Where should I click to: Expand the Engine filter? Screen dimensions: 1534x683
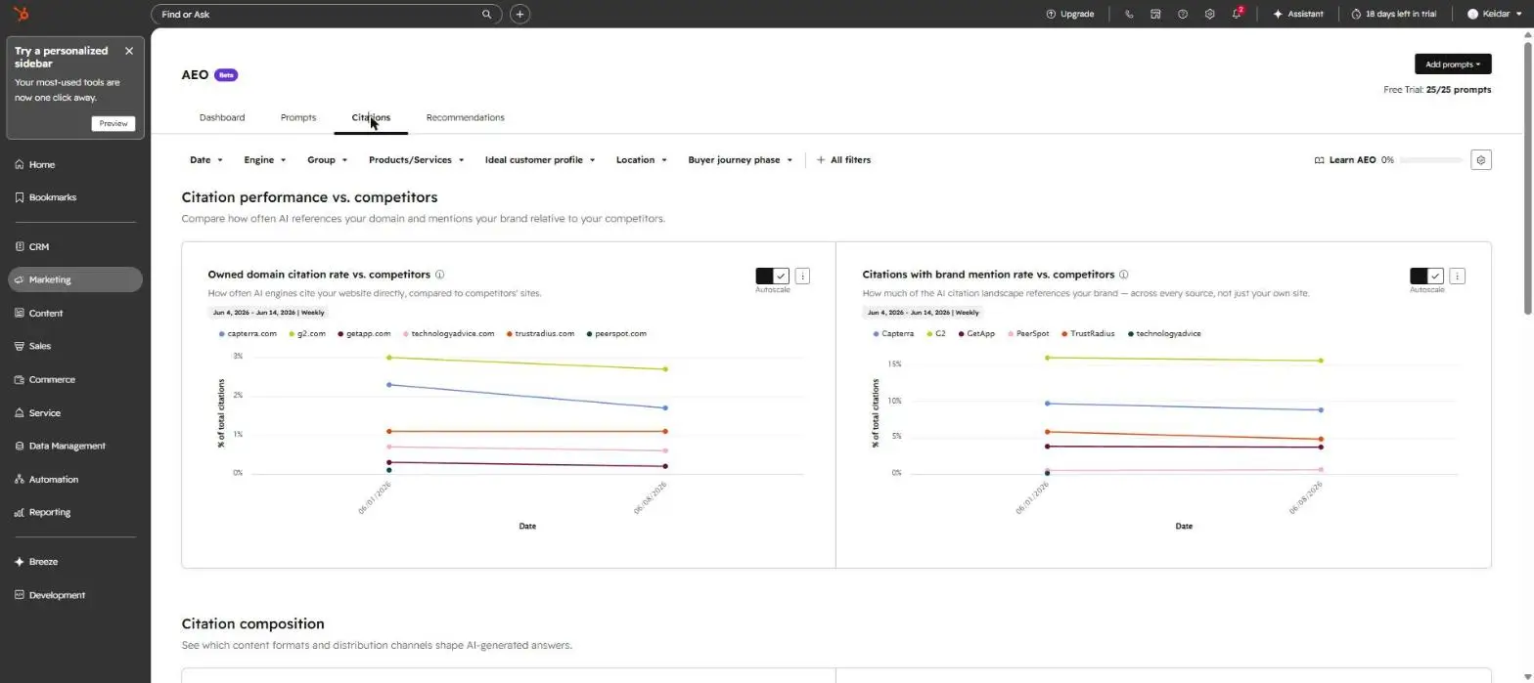tap(265, 160)
